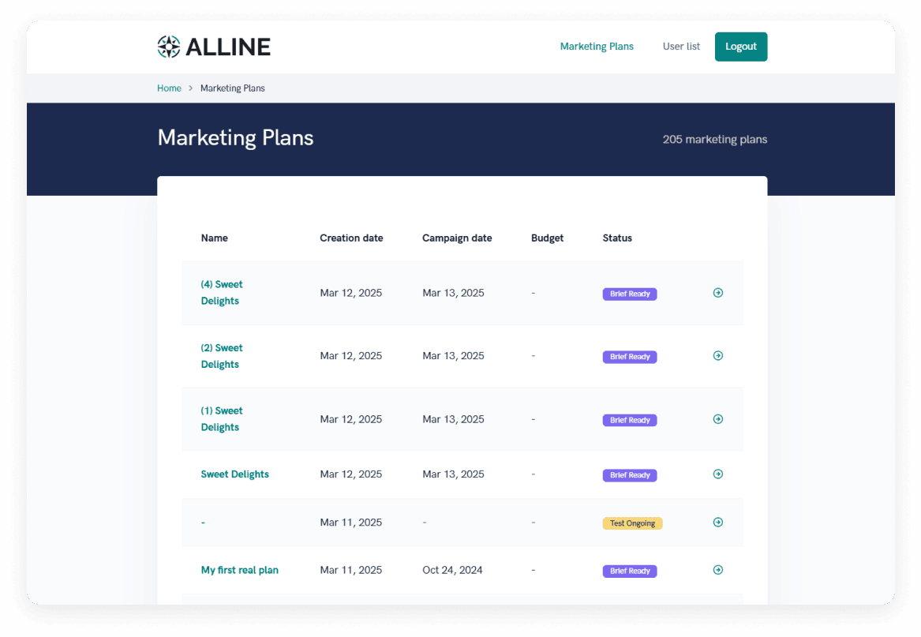Click the Name column header
The width and height of the screenshot is (921, 637).
pyautogui.click(x=215, y=238)
